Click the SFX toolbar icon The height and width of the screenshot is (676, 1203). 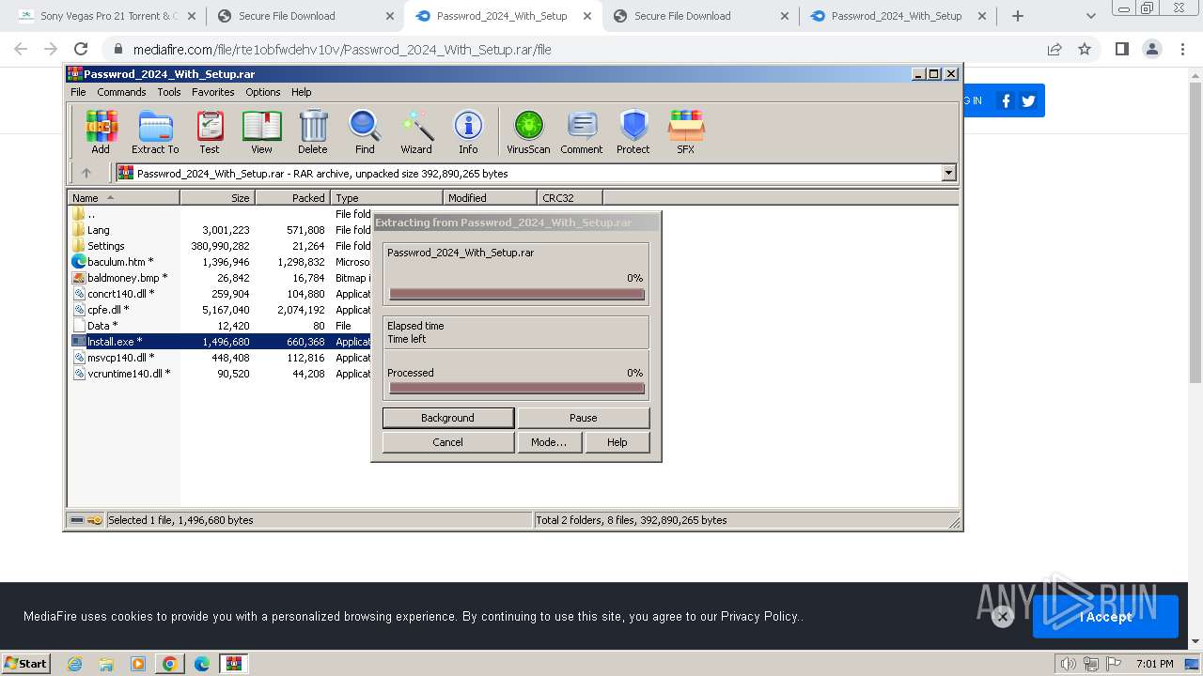pos(686,131)
